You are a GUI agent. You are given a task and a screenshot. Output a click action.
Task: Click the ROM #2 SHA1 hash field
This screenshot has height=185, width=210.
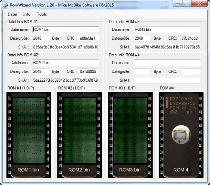point(65,80)
